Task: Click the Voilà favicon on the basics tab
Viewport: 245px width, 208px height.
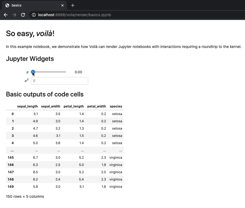Action: (8, 5)
